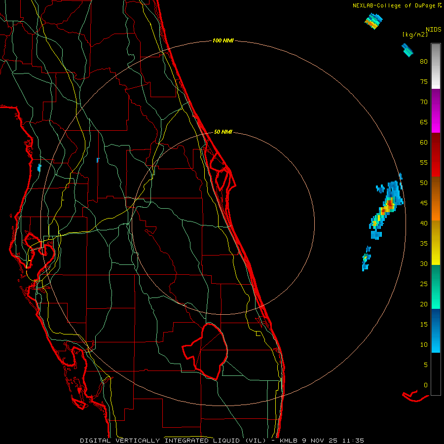Click Lake Okeechobee outline on the map
Viewport: 444px width, 444px height.
point(206,351)
